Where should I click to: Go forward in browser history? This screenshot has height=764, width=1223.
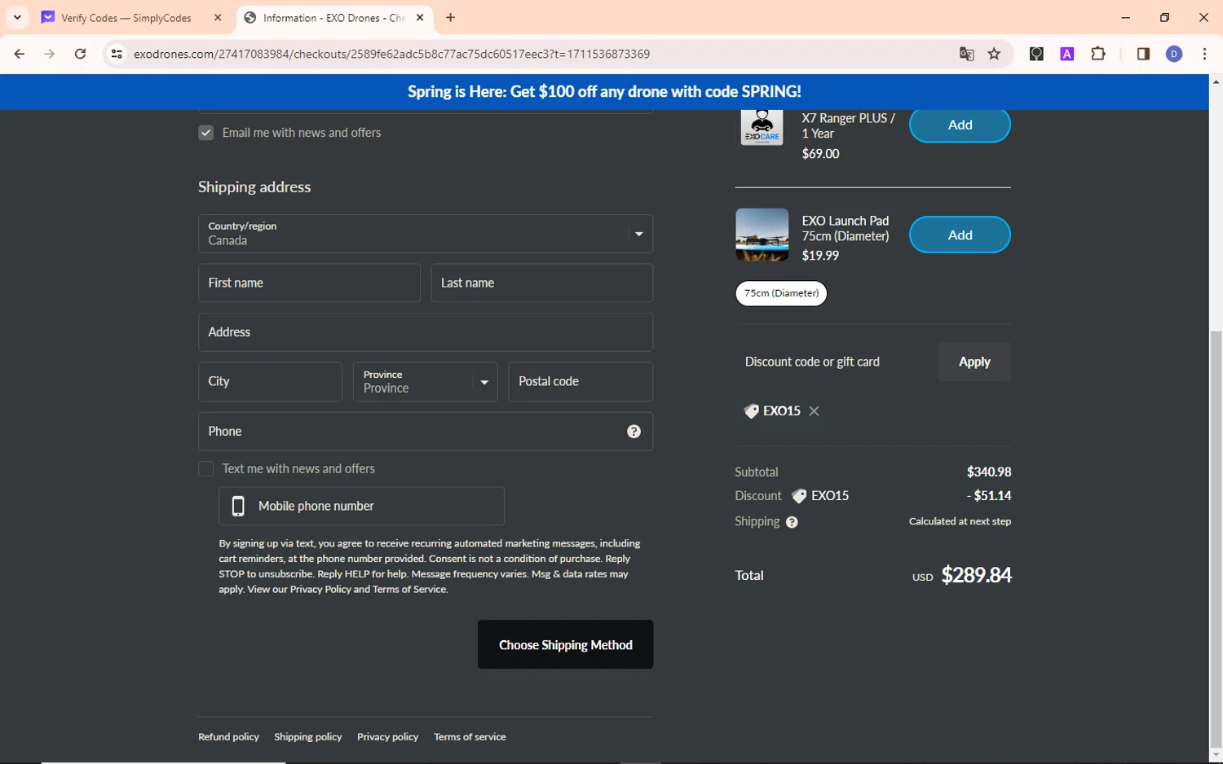tap(50, 54)
